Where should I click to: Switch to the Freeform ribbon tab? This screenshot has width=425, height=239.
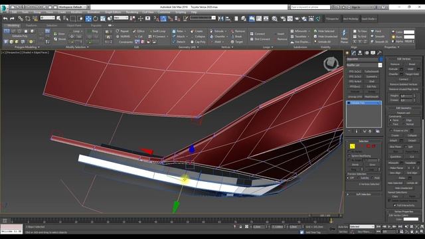point(31,25)
